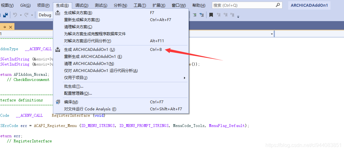
Task: Open the 帮助(H) menu
Action: tap(199, 5)
